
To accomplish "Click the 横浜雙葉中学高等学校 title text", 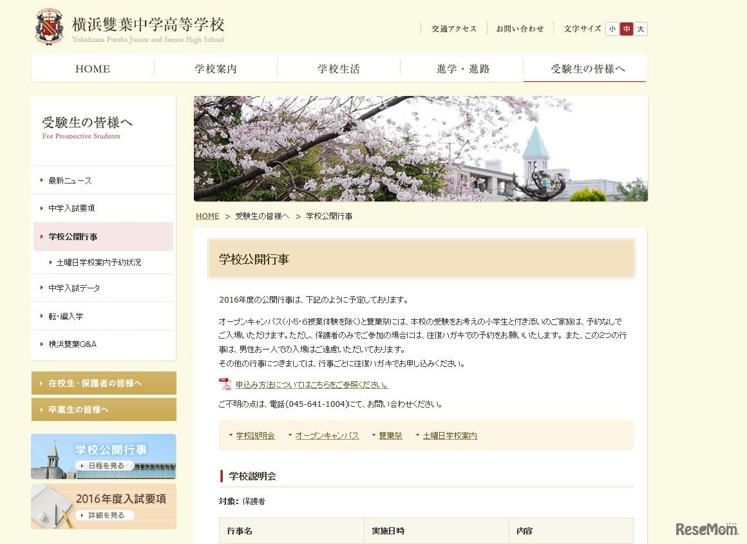I will tap(148, 24).
